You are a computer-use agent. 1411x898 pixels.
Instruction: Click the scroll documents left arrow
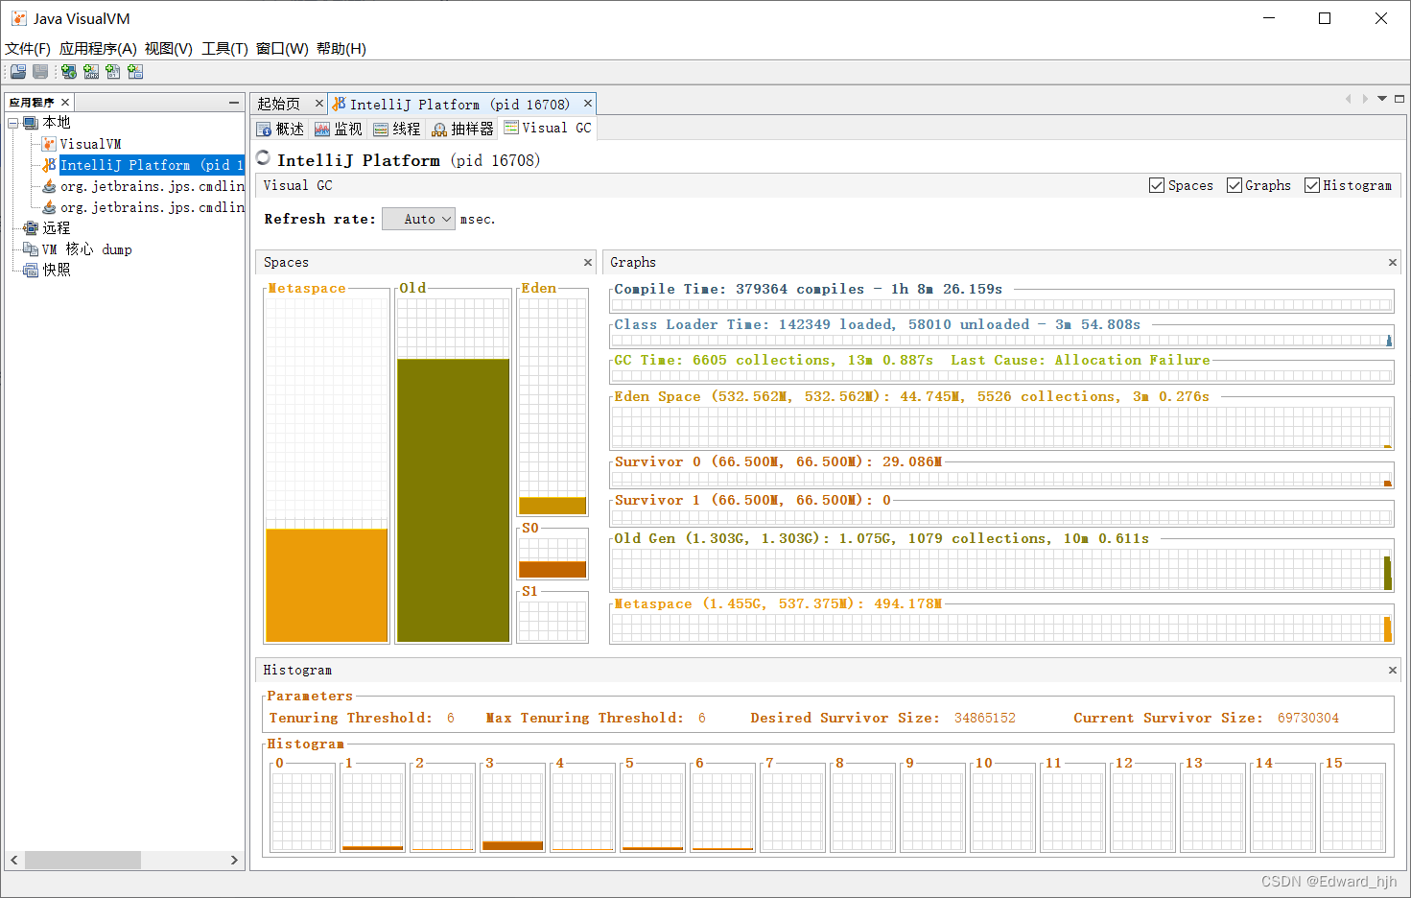point(1348,99)
